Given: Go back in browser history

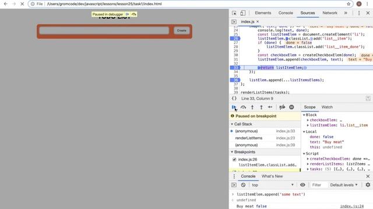Looking at the screenshot, I should tap(5, 4).
